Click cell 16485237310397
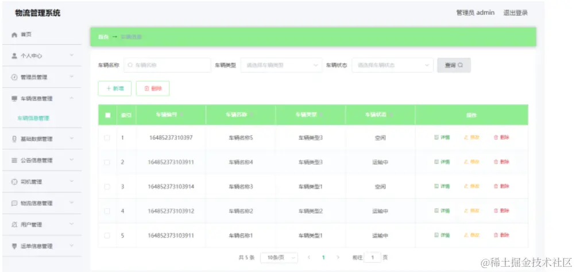Screen dimensions: 576x272 click(x=171, y=138)
